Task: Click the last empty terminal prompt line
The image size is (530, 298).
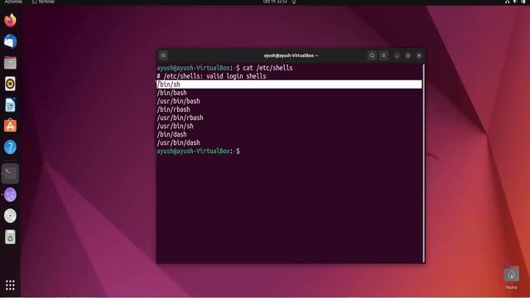Action: pyautogui.click(x=198, y=151)
